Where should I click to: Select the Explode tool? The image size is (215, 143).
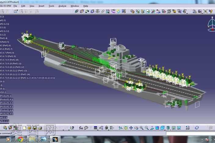tap(205, 11)
